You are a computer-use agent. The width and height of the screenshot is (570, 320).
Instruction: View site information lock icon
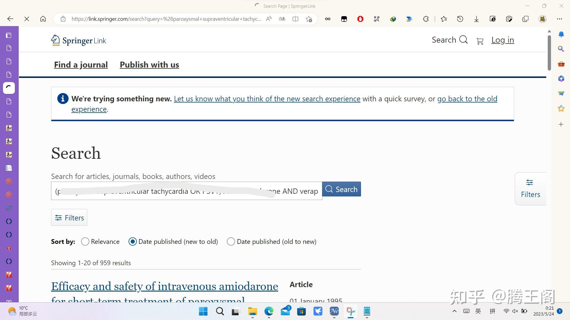point(63,19)
